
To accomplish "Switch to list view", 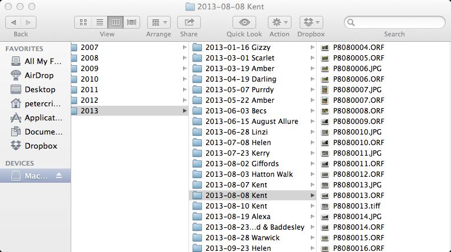I will point(100,22).
